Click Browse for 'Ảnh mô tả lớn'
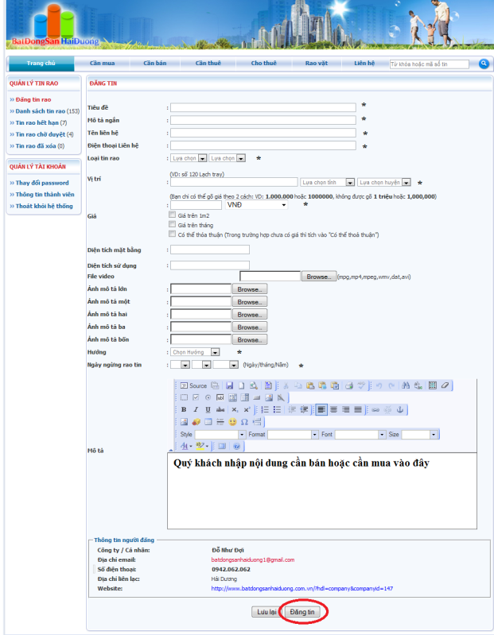494x635 pixels. click(250, 289)
